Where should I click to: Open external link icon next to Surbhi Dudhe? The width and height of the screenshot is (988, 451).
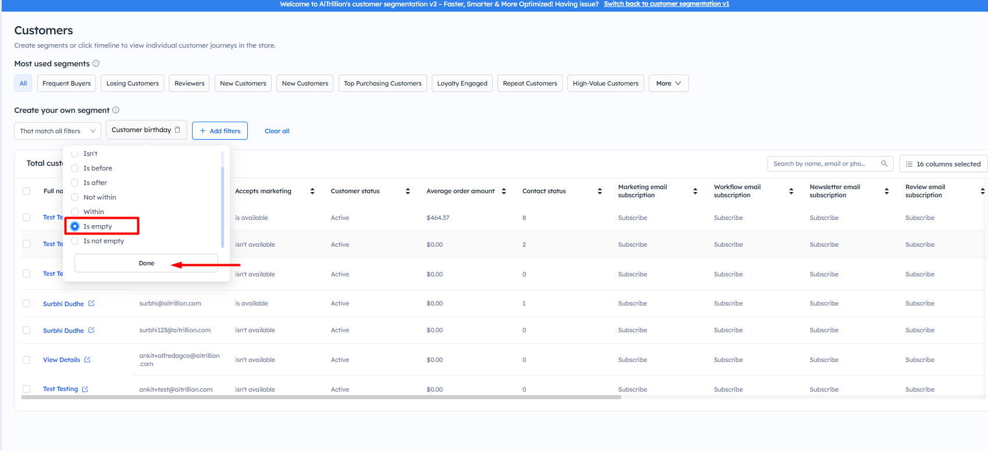[x=91, y=303]
